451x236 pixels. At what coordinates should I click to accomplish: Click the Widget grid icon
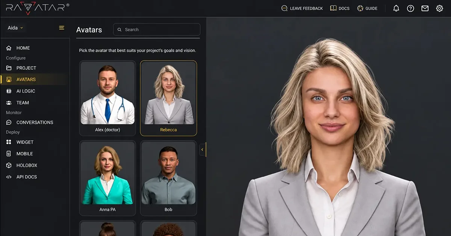click(9, 142)
